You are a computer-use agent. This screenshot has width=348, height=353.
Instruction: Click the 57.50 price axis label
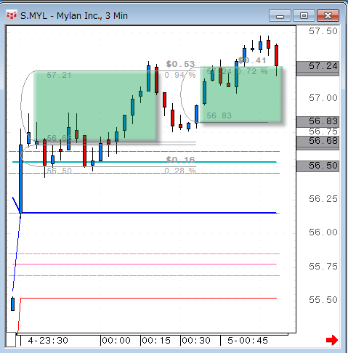click(323, 31)
